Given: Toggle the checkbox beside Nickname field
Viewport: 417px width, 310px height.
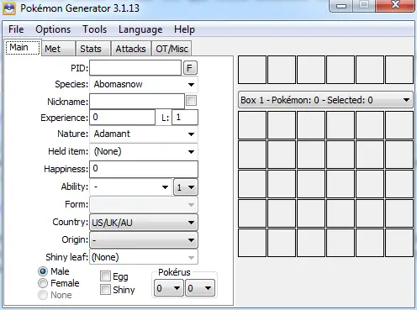Looking at the screenshot, I should click(x=191, y=101).
